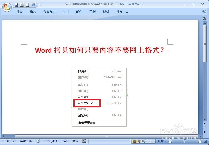Click horizontal scrollbar left arrow

click(x=3, y=136)
